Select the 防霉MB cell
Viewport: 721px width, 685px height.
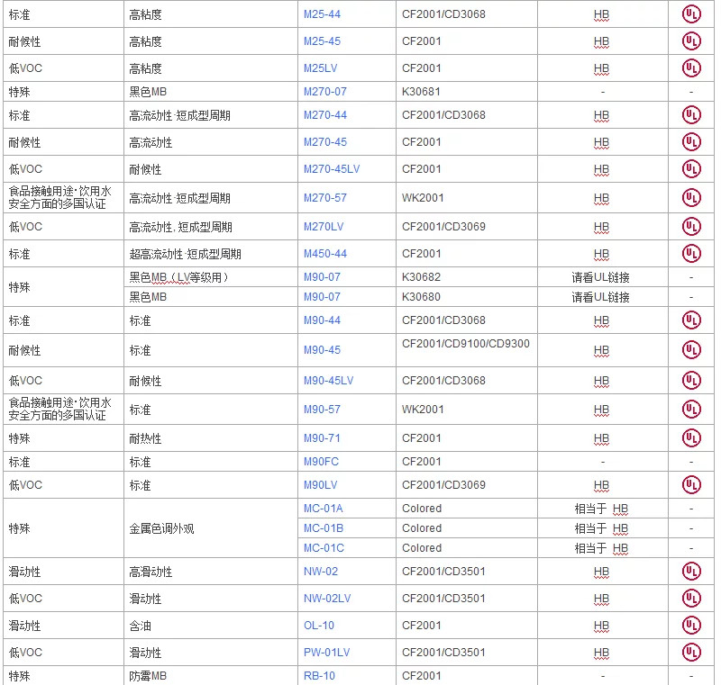coord(211,676)
